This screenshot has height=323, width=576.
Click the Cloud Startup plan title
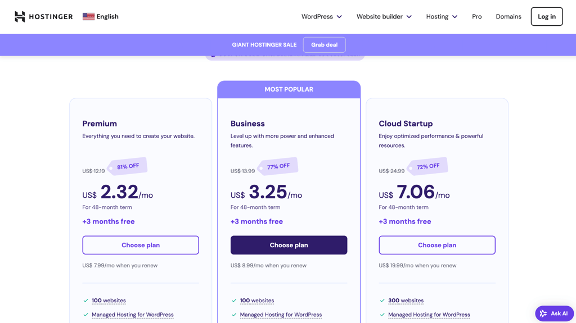pyautogui.click(x=406, y=124)
